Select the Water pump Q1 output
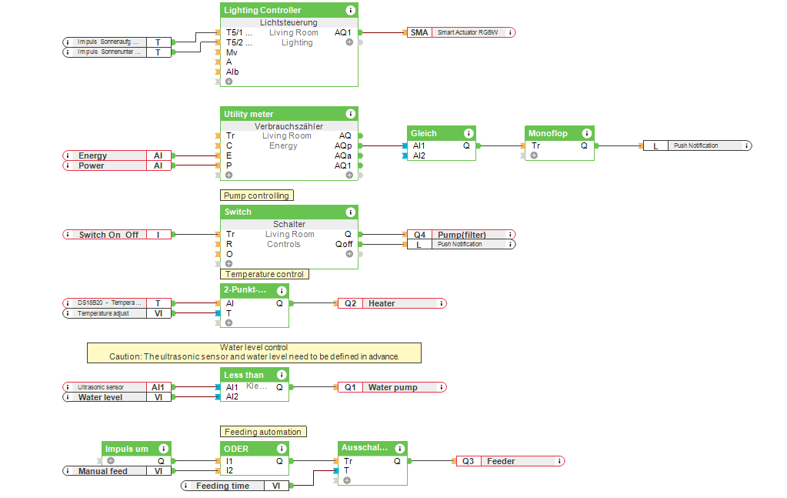This screenshot has width=787, height=498. (392, 387)
